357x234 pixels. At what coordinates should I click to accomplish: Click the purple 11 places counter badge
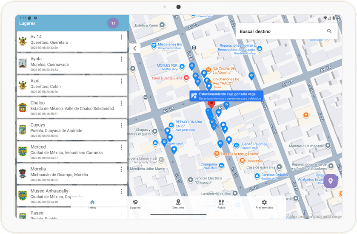pyautogui.click(x=113, y=23)
